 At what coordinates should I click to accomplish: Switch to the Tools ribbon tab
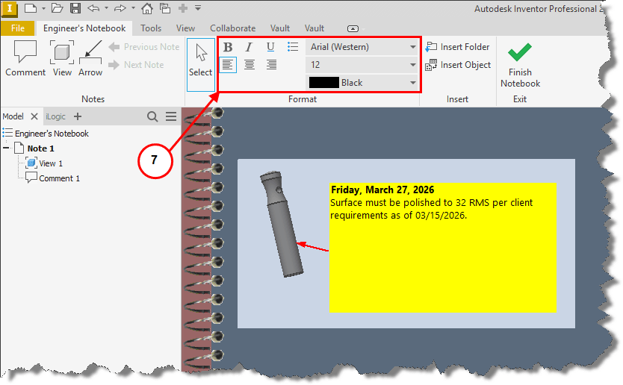coord(151,28)
